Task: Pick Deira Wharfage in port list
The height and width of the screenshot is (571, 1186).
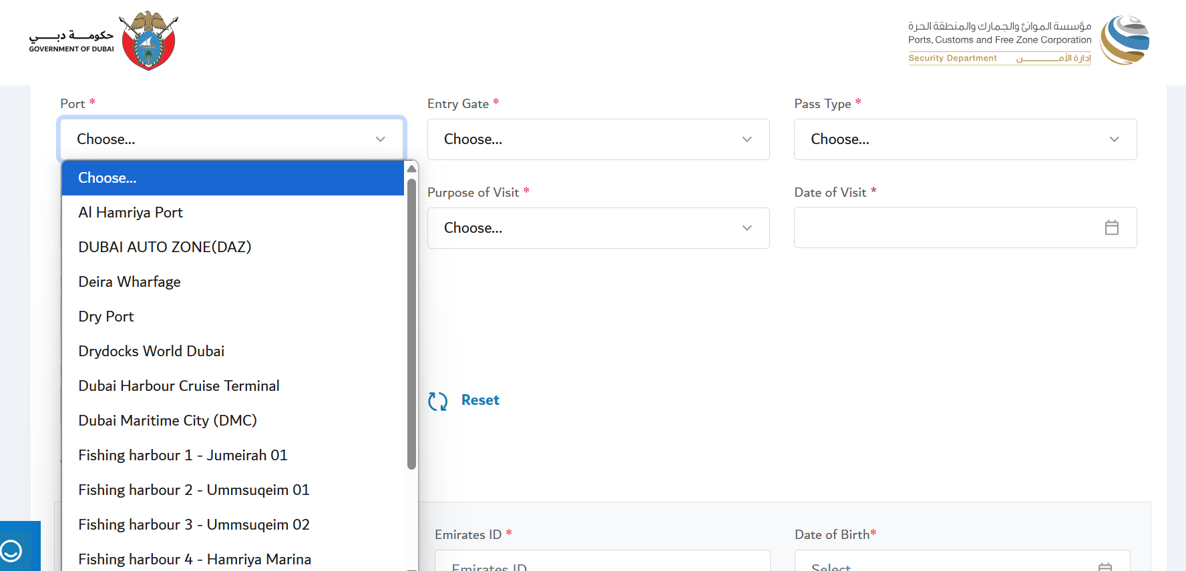Action: (130, 282)
